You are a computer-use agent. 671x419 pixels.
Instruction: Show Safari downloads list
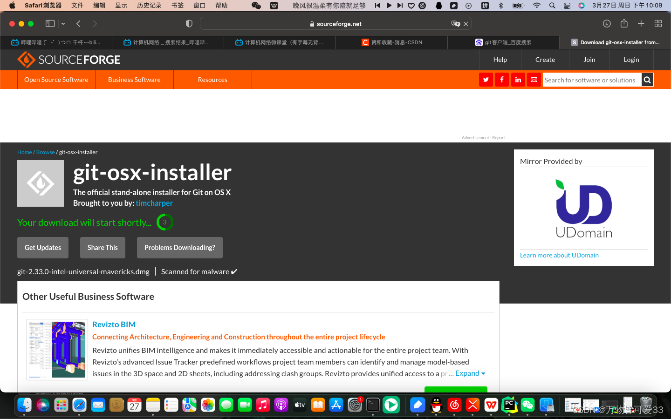pos(607,23)
